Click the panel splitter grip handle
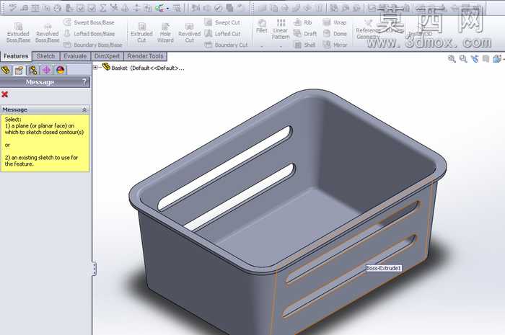 pos(94,269)
